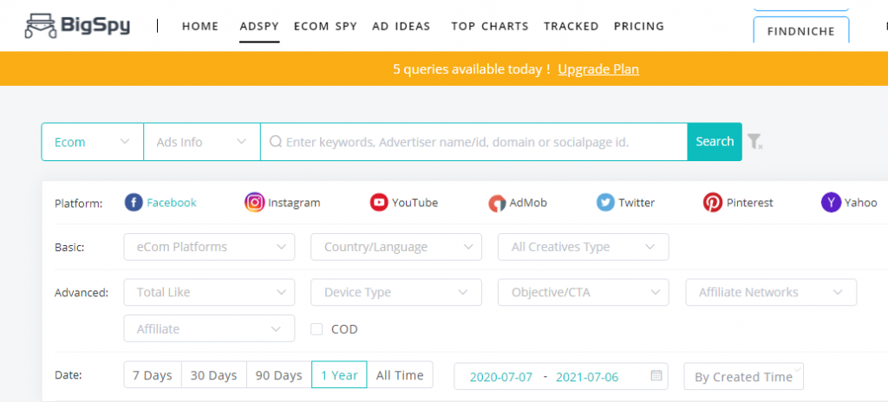Select the 1 Year date range

(339, 375)
